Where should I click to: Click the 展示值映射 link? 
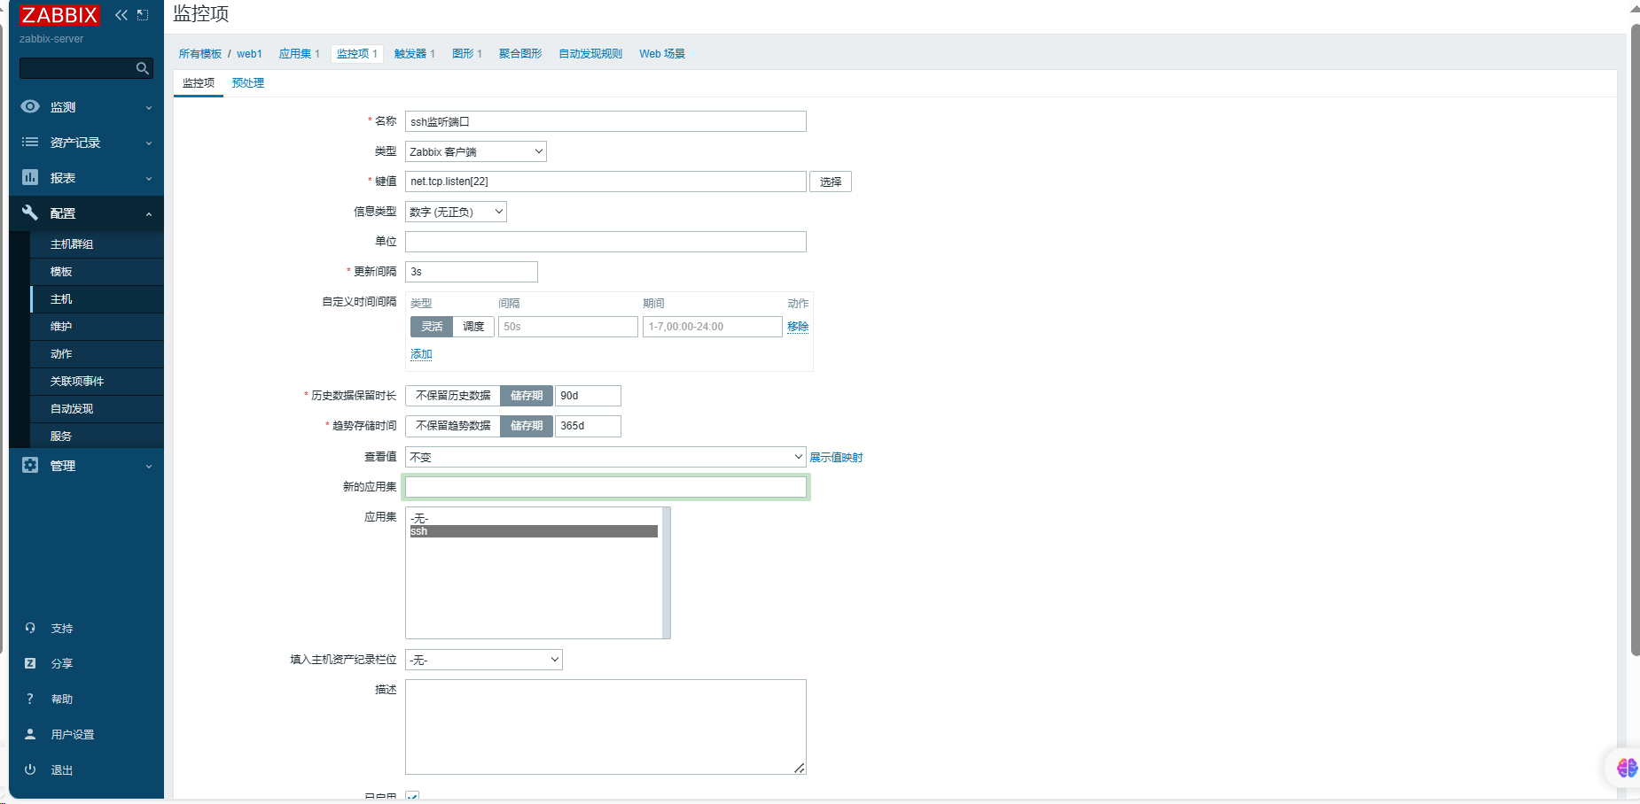[x=836, y=458]
